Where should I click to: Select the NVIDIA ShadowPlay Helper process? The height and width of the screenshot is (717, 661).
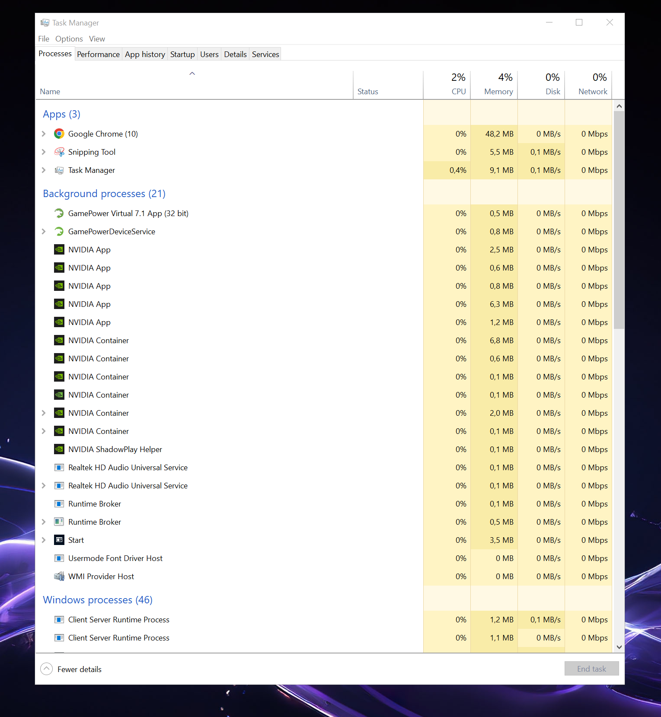coord(324,449)
